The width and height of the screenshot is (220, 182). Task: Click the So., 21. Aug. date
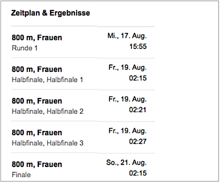[x=126, y=162]
